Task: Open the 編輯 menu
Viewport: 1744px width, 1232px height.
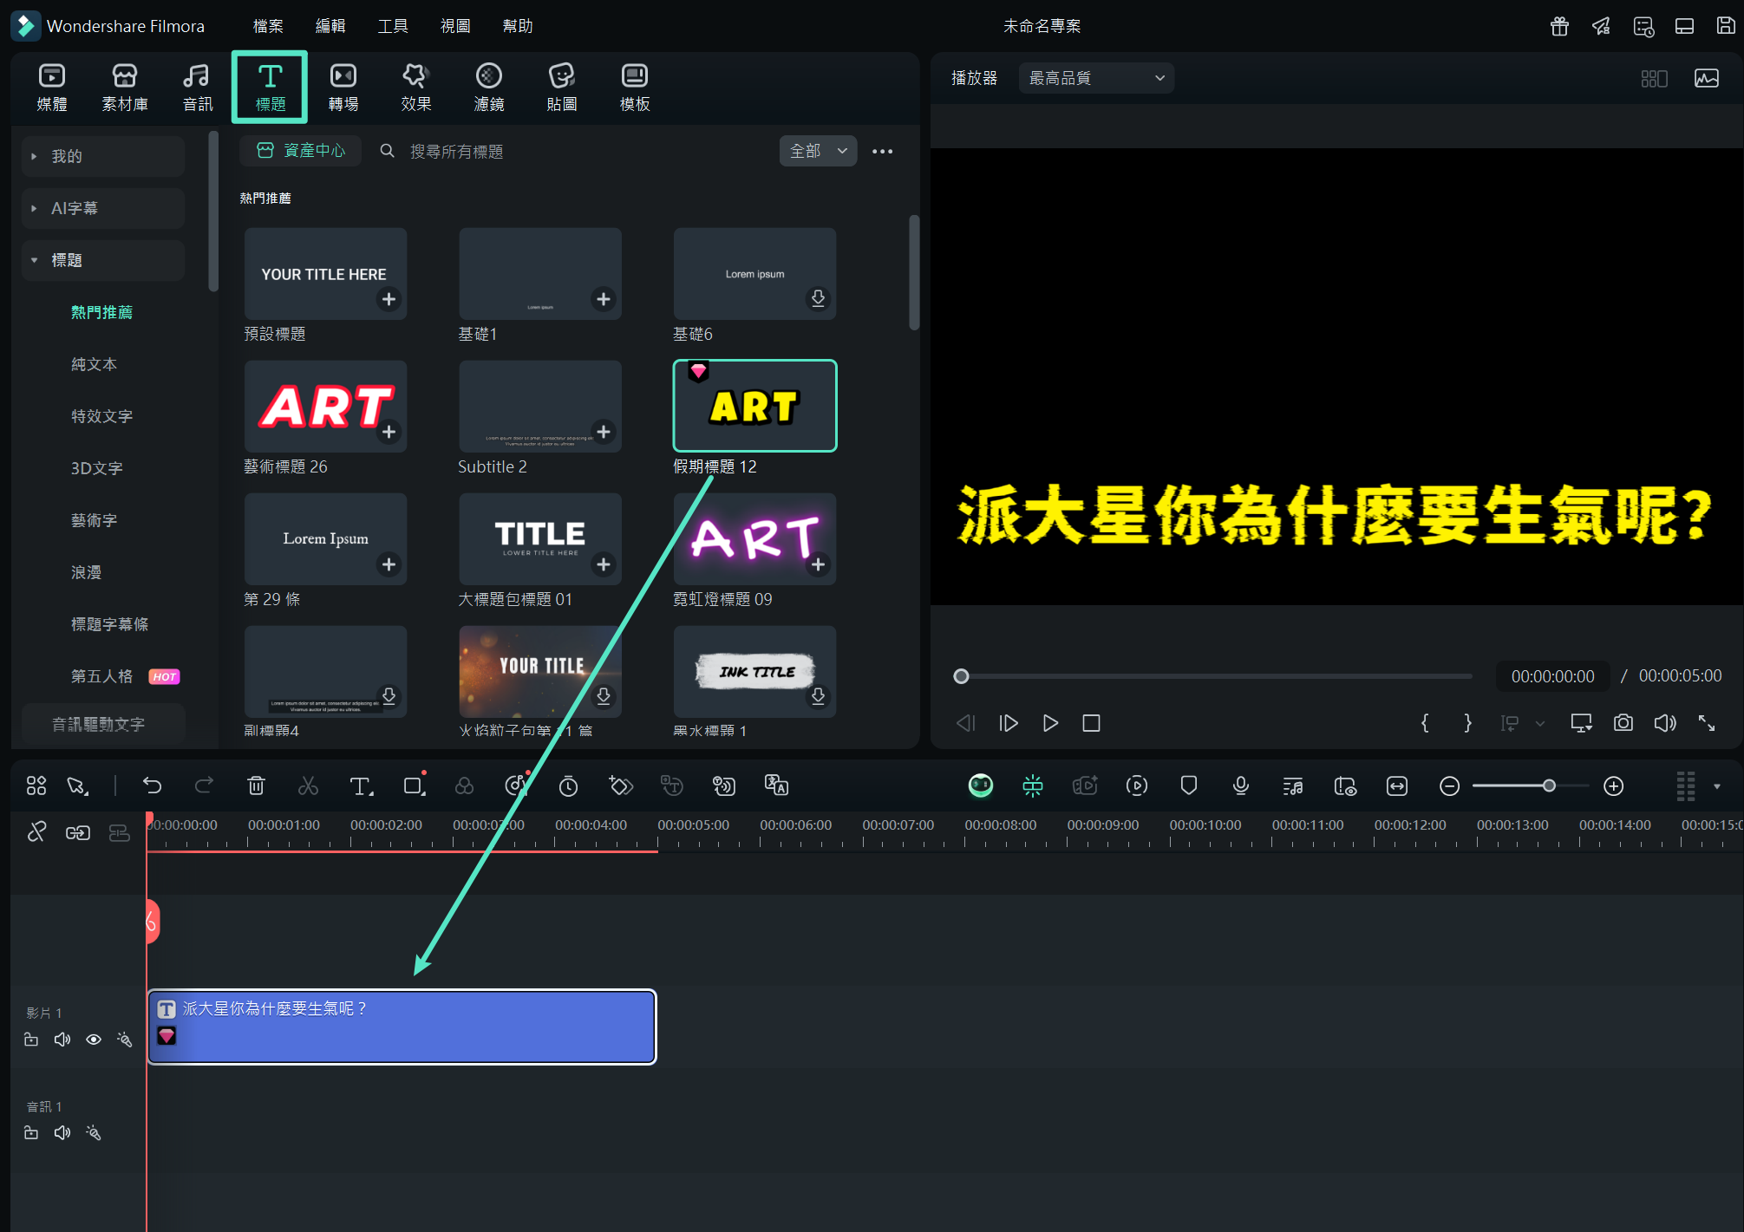Action: pyautogui.click(x=330, y=26)
